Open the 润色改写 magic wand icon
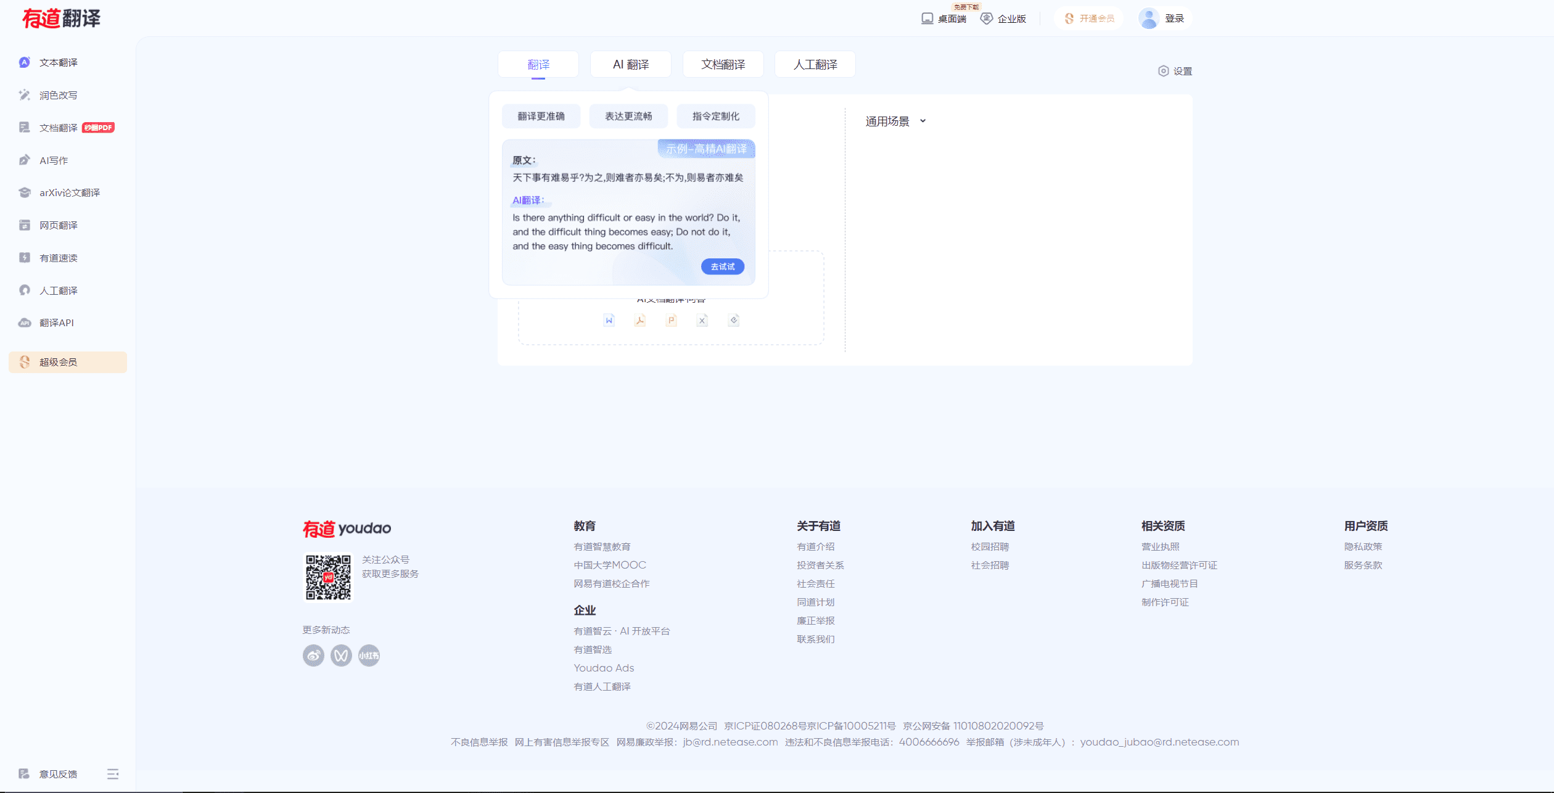 (25, 95)
